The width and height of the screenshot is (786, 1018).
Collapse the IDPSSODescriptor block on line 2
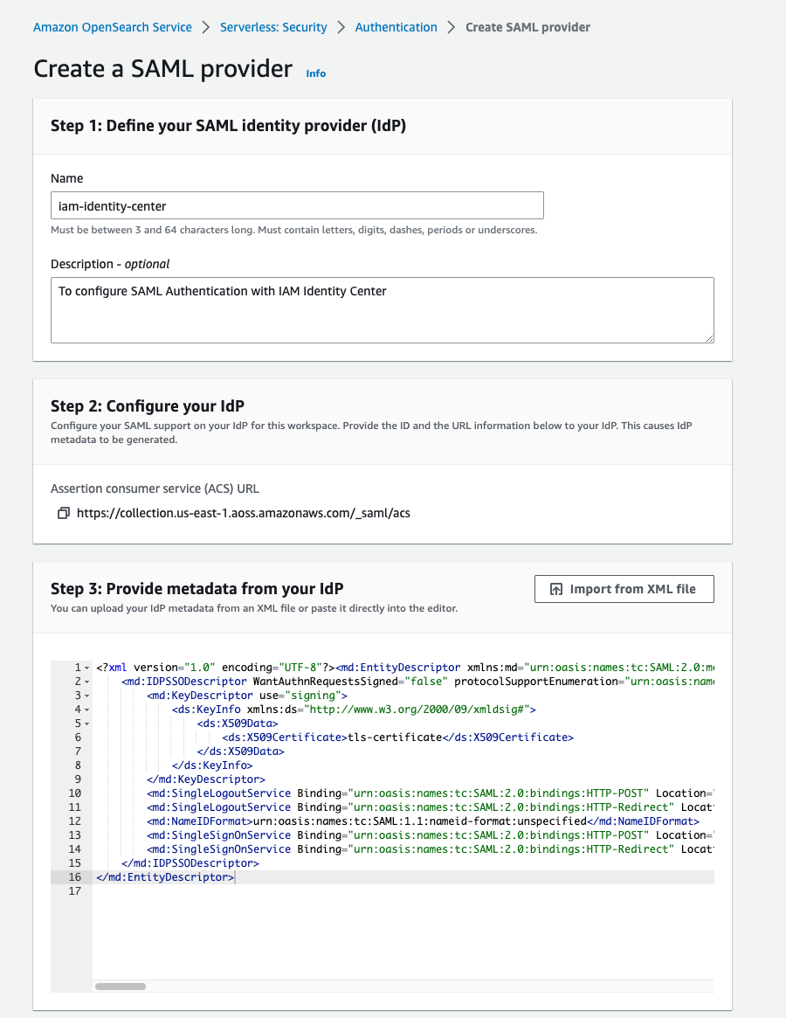pos(87,682)
